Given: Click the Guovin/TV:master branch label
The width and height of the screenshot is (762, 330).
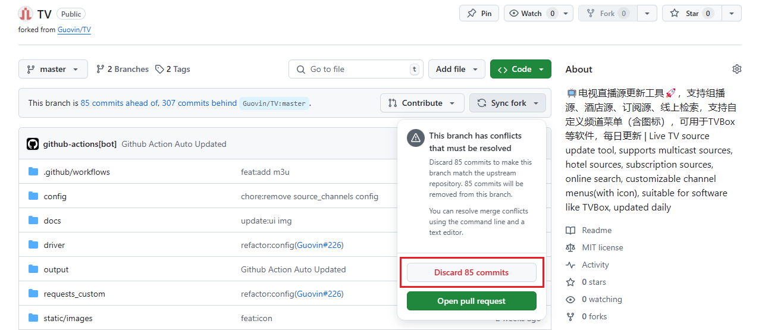Looking at the screenshot, I should pos(274,103).
